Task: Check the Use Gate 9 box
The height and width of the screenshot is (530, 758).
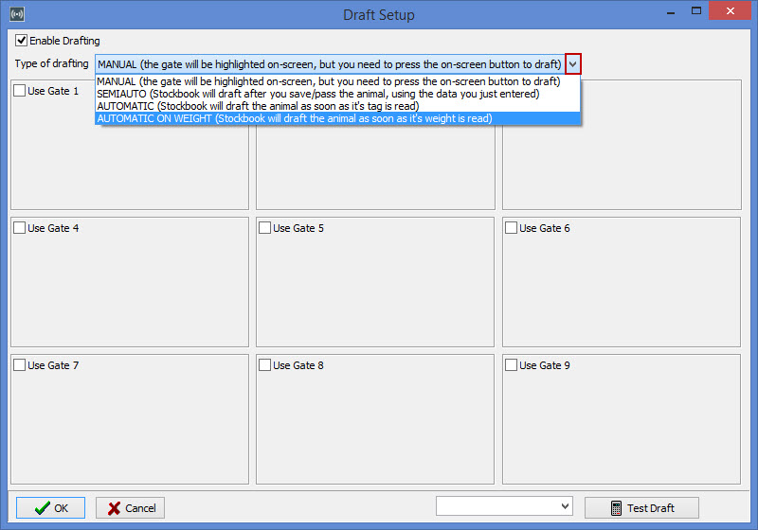Action: [511, 365]
